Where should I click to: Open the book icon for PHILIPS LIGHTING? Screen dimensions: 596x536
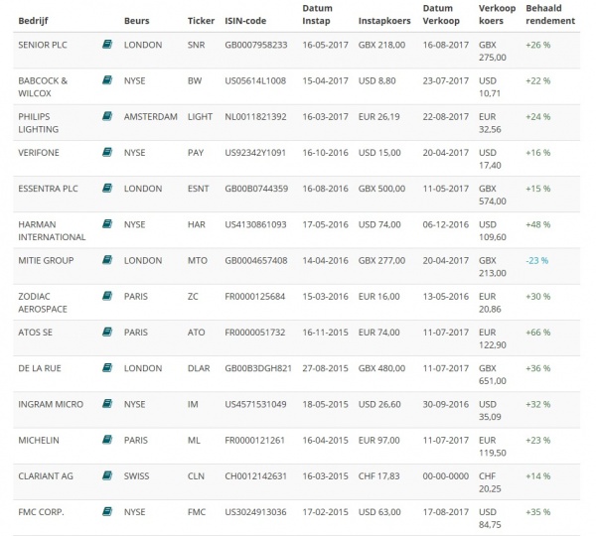(x=107, y=116)
